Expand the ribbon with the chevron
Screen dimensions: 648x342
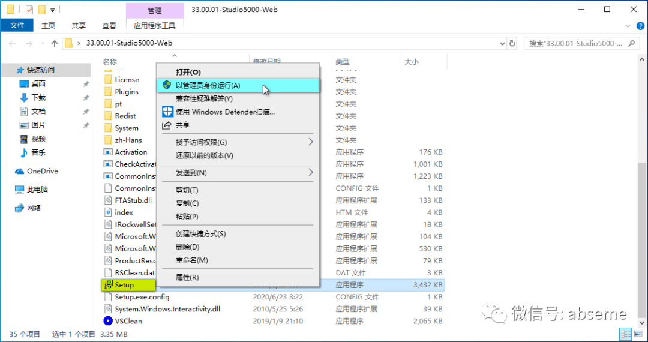click(x=629, y=26)
